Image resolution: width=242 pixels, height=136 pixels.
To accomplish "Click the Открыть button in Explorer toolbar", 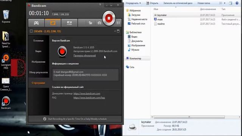I will click(x=152, y=3).
